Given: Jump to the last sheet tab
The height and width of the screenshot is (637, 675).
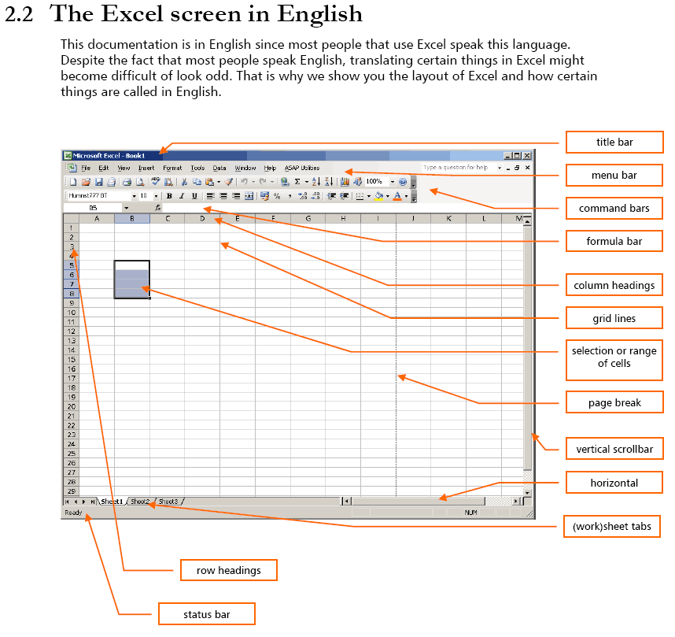Looking at the screenshot, I should 92,502.
